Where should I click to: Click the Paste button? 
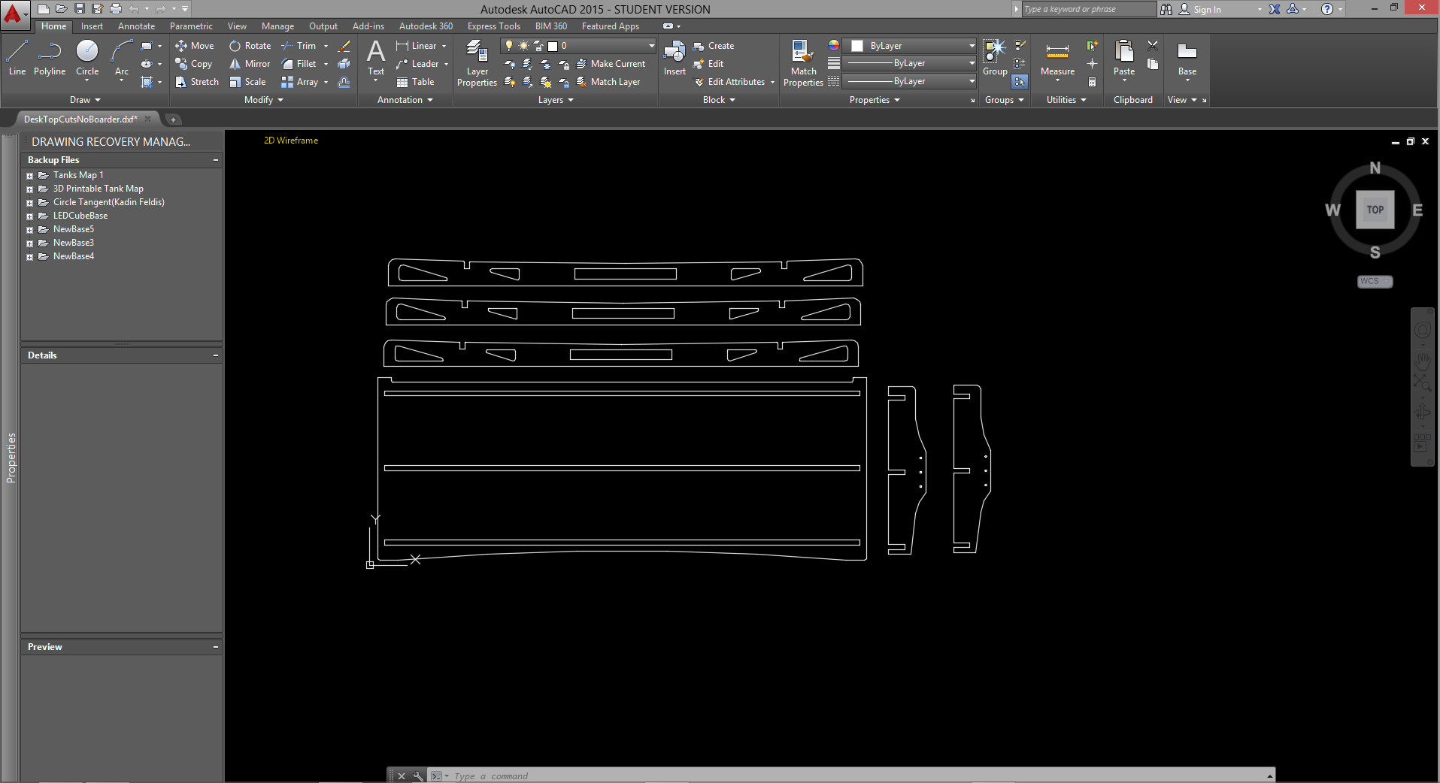tap(1124, 59)
